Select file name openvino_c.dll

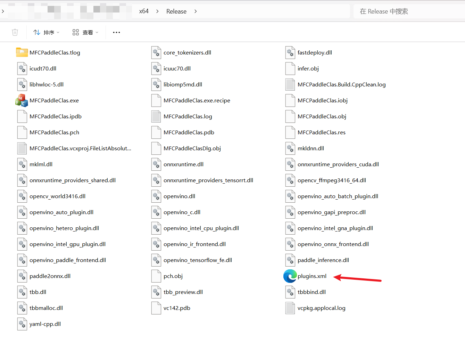[182, 212]
